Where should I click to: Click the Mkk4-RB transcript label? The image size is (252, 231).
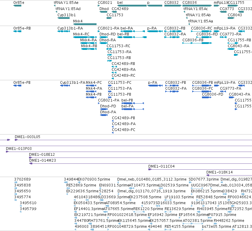[89, 46]
